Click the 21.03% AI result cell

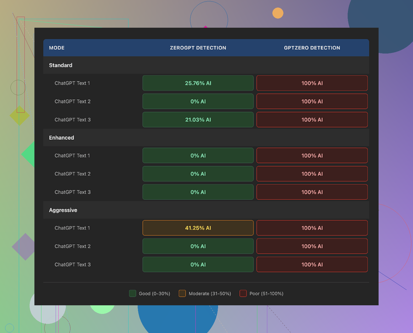point(198,120)
